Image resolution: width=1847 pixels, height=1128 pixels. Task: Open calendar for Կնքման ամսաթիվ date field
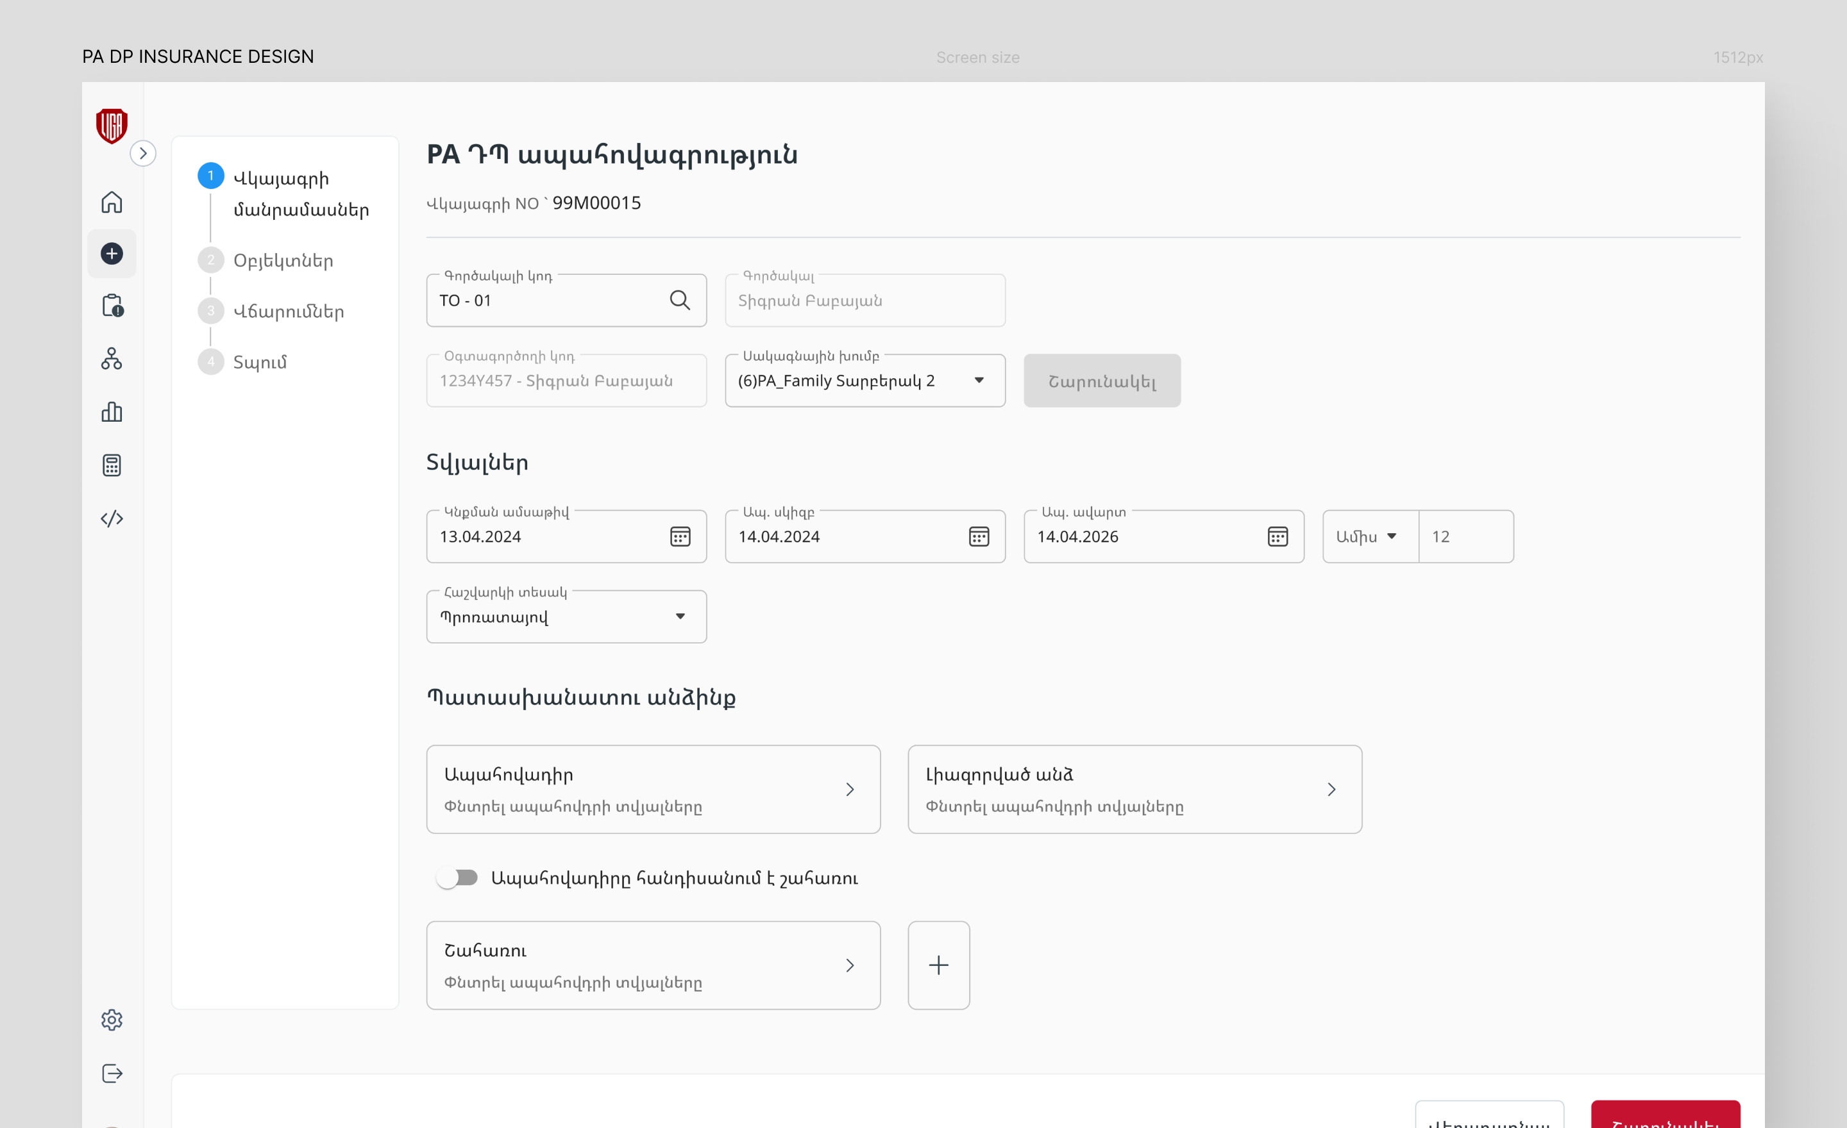tap(680, 536)
